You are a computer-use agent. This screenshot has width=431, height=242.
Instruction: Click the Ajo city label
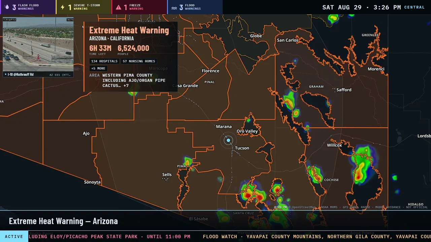click(x=86, y=133)
